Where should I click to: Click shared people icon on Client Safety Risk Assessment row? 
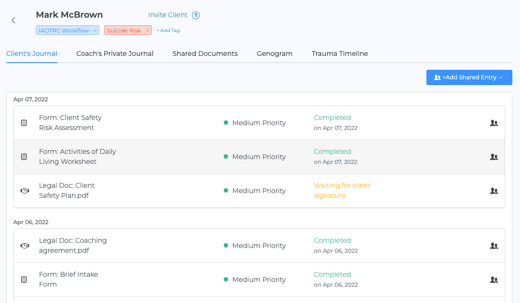click(x=494, y=123)
